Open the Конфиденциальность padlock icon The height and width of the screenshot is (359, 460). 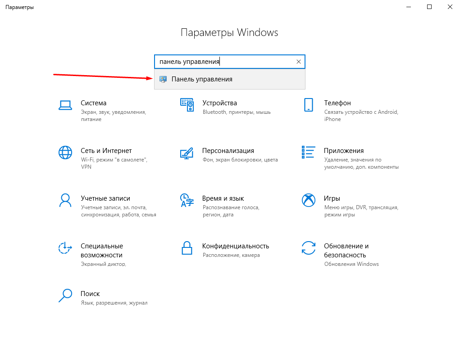click(x=187, y=248)
